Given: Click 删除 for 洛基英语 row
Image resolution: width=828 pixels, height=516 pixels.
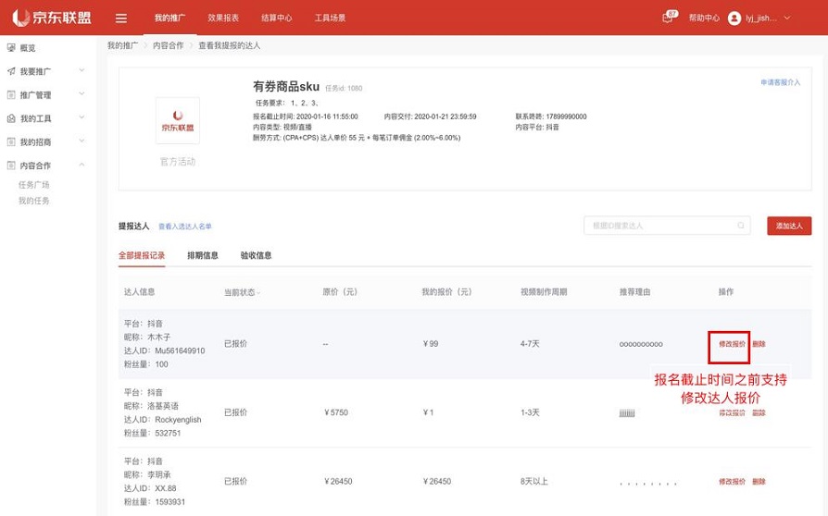Looking at the screenshot, I should click(759, 413).
